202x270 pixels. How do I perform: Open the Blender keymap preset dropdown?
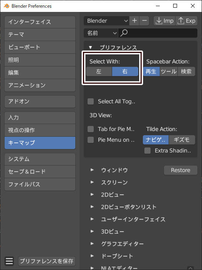pos(106,21)
